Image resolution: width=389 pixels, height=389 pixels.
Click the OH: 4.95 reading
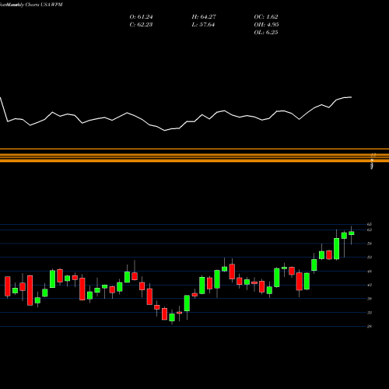click(x=266, y=25)
